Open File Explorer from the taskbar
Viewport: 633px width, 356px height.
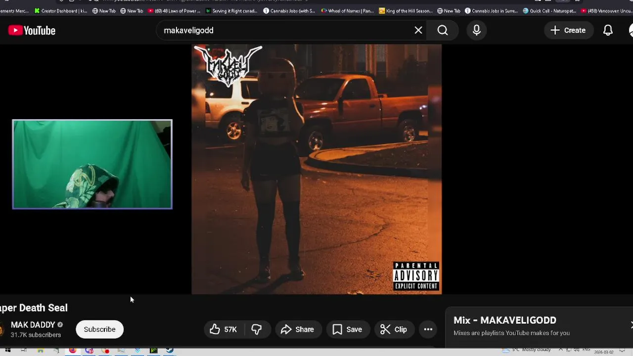coord(40,351)
